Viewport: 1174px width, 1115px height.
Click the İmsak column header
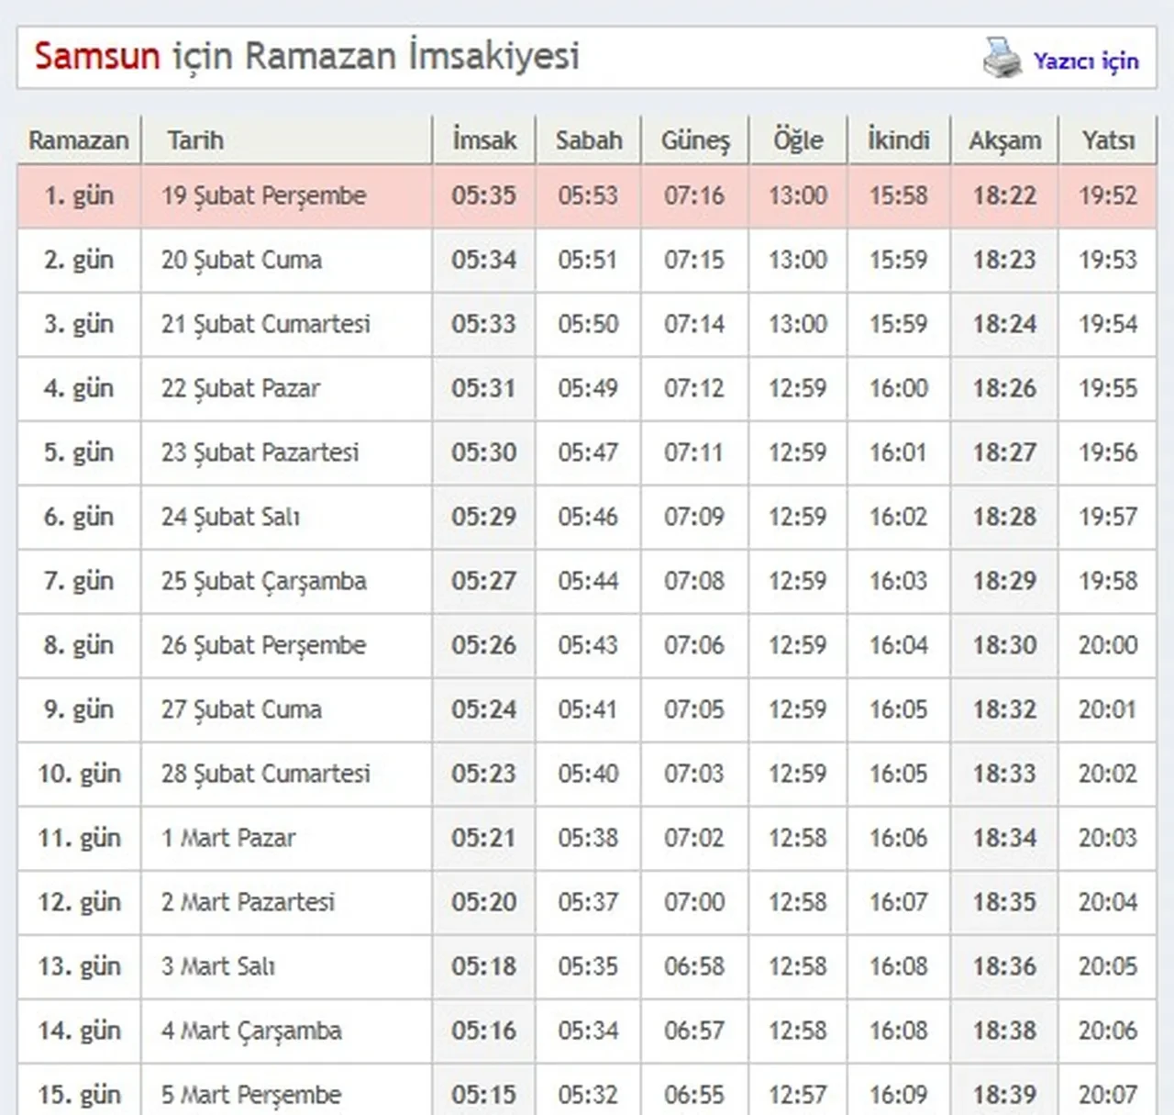(483, 139)
